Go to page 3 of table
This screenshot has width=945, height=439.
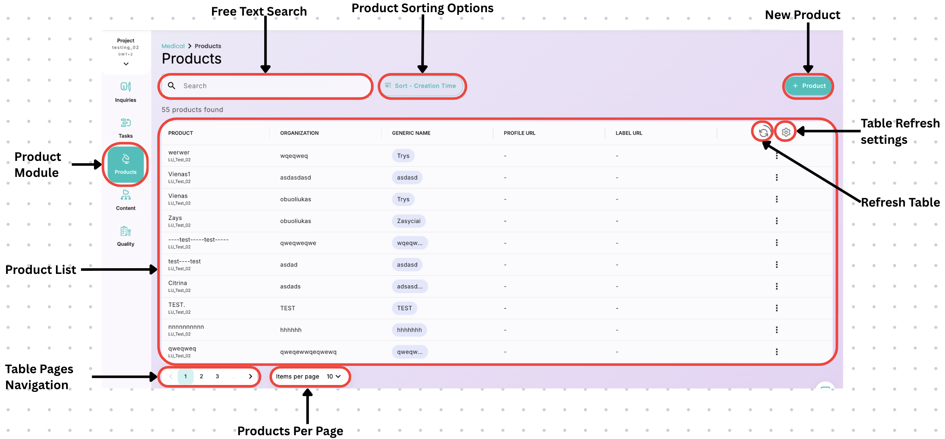217,377
